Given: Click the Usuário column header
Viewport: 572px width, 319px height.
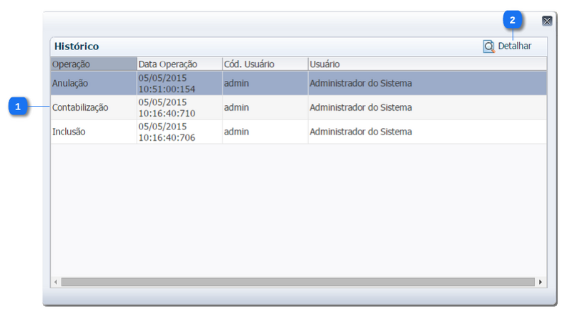Looking at the screenshot, I should tap(427, 64).
